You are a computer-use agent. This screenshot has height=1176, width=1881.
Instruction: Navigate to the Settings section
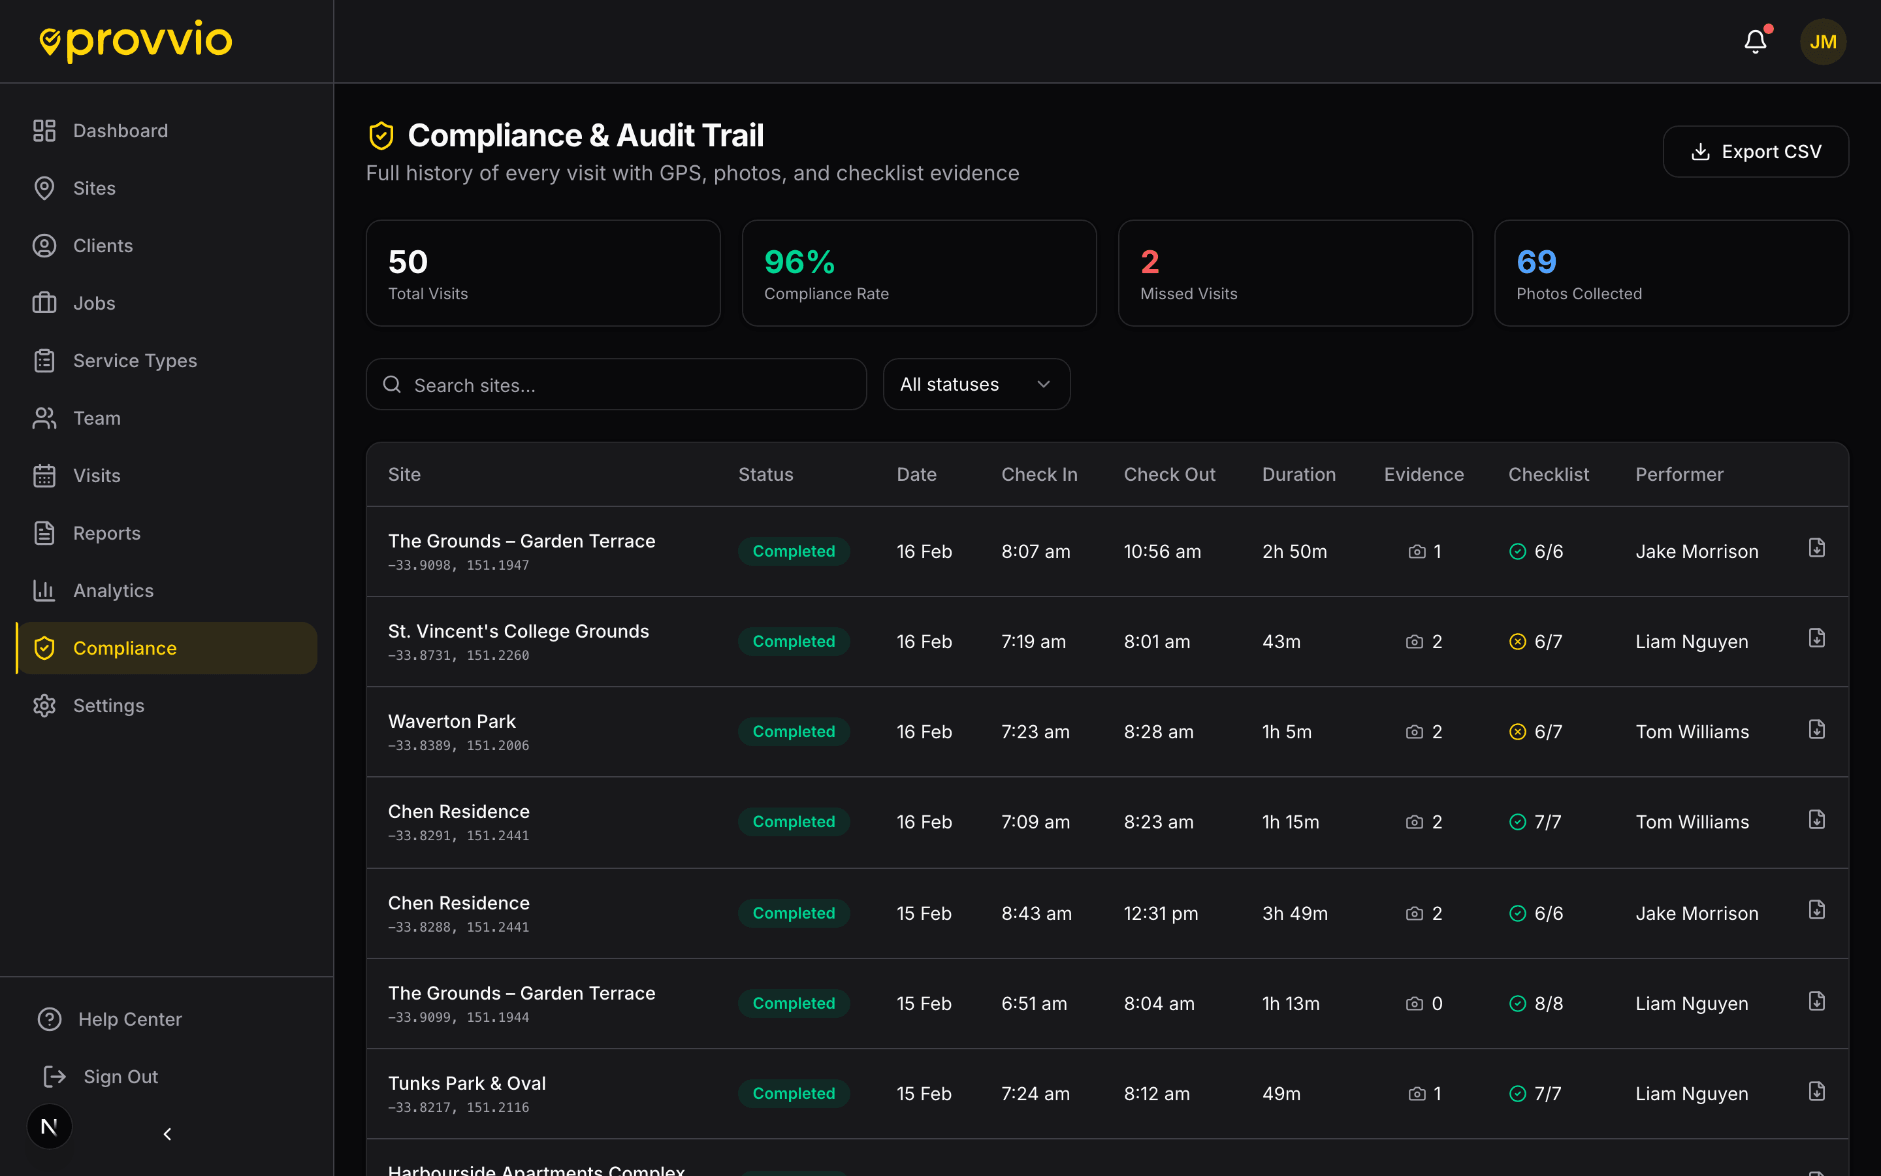(109, 706)
